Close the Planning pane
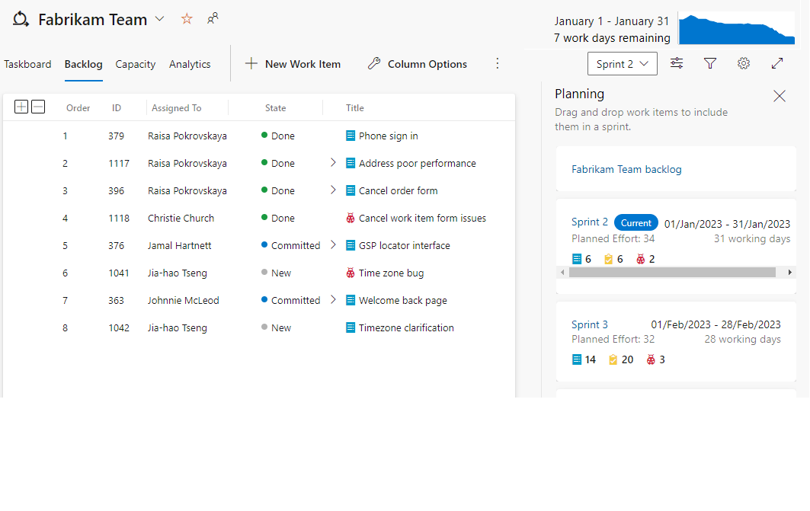The height and width of the screenshot is (511, 810). [779, 96]
